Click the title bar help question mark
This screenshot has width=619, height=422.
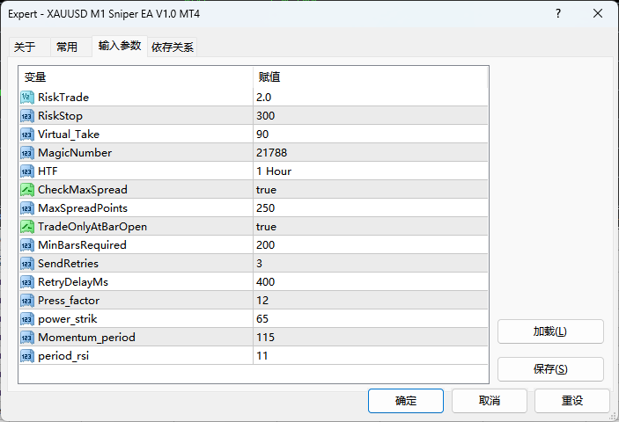558,14
